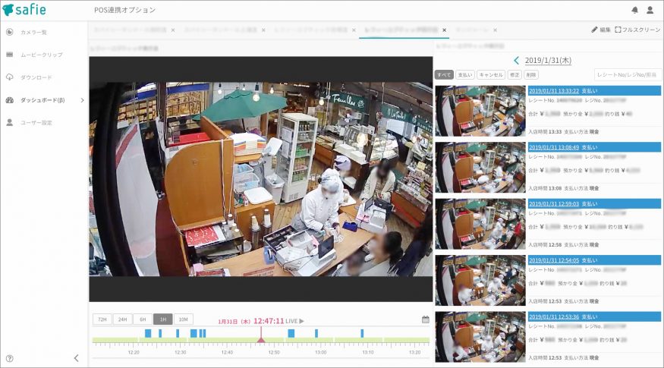The height and width of the screenshot is (368, 664).
Task: Enter fullscreen with フルスクリーン icon
Action: point(618,30)
